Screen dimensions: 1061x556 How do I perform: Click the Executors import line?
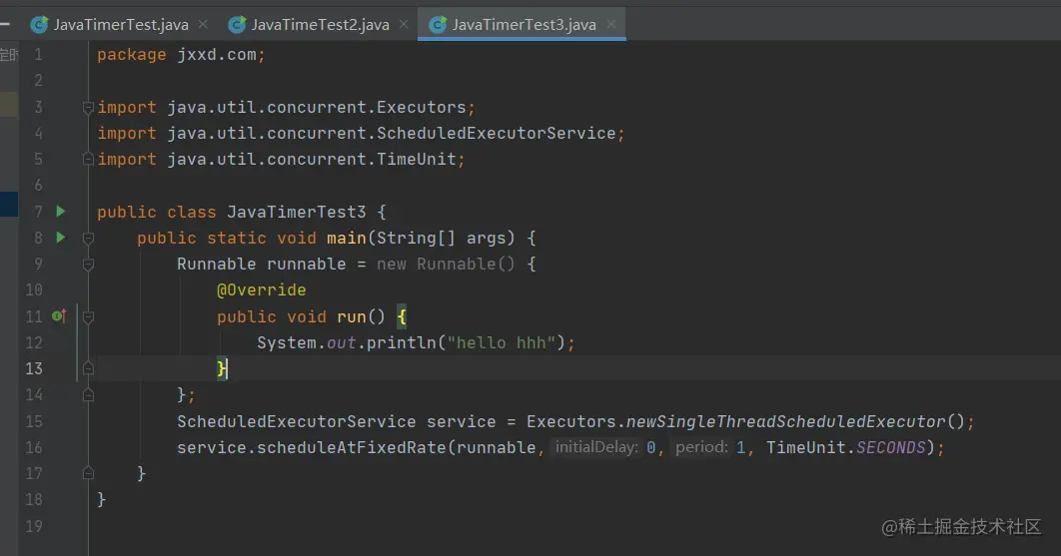click(x=286, y=108)
